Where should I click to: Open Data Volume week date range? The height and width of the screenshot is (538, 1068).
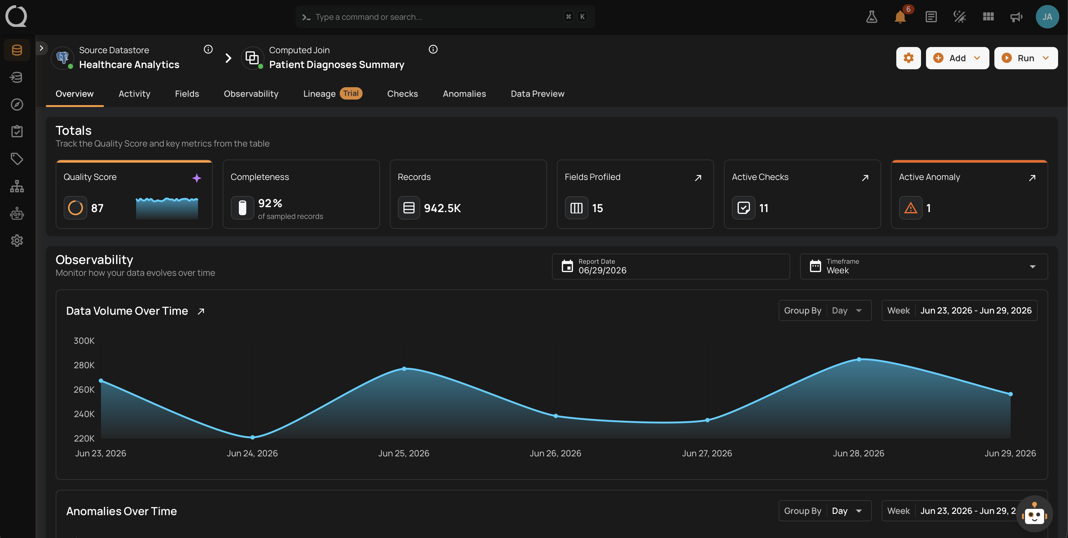(x=959, y=310)
